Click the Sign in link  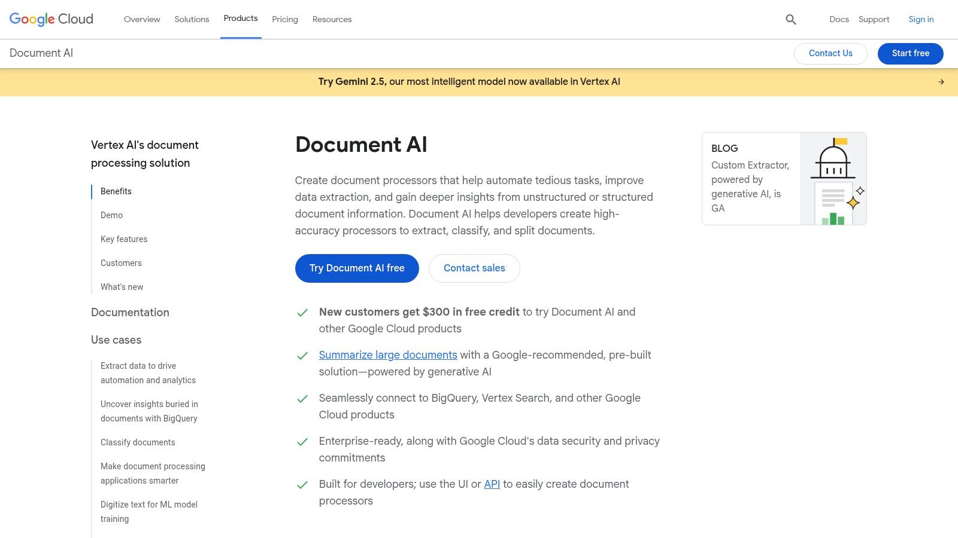point(920,19)
